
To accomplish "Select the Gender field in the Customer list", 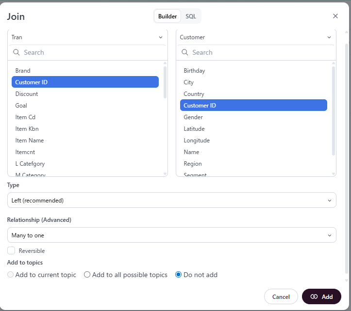I will [193, 117].
